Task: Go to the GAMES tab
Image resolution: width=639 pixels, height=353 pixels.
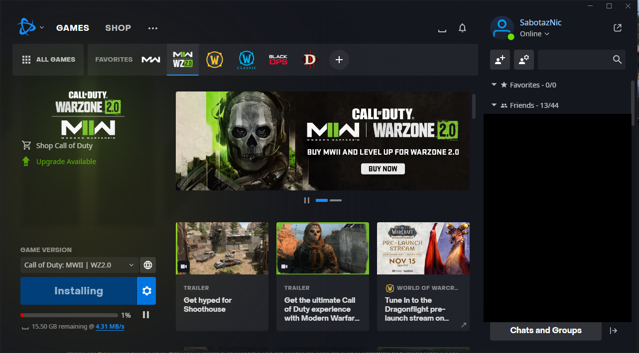Action: pos(73,28)
